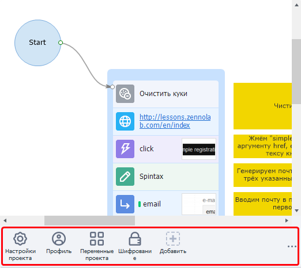Select the Очистить куки cookie icon
The height and width of the screenshot is (268, 301).
click(x=125, y=94)
